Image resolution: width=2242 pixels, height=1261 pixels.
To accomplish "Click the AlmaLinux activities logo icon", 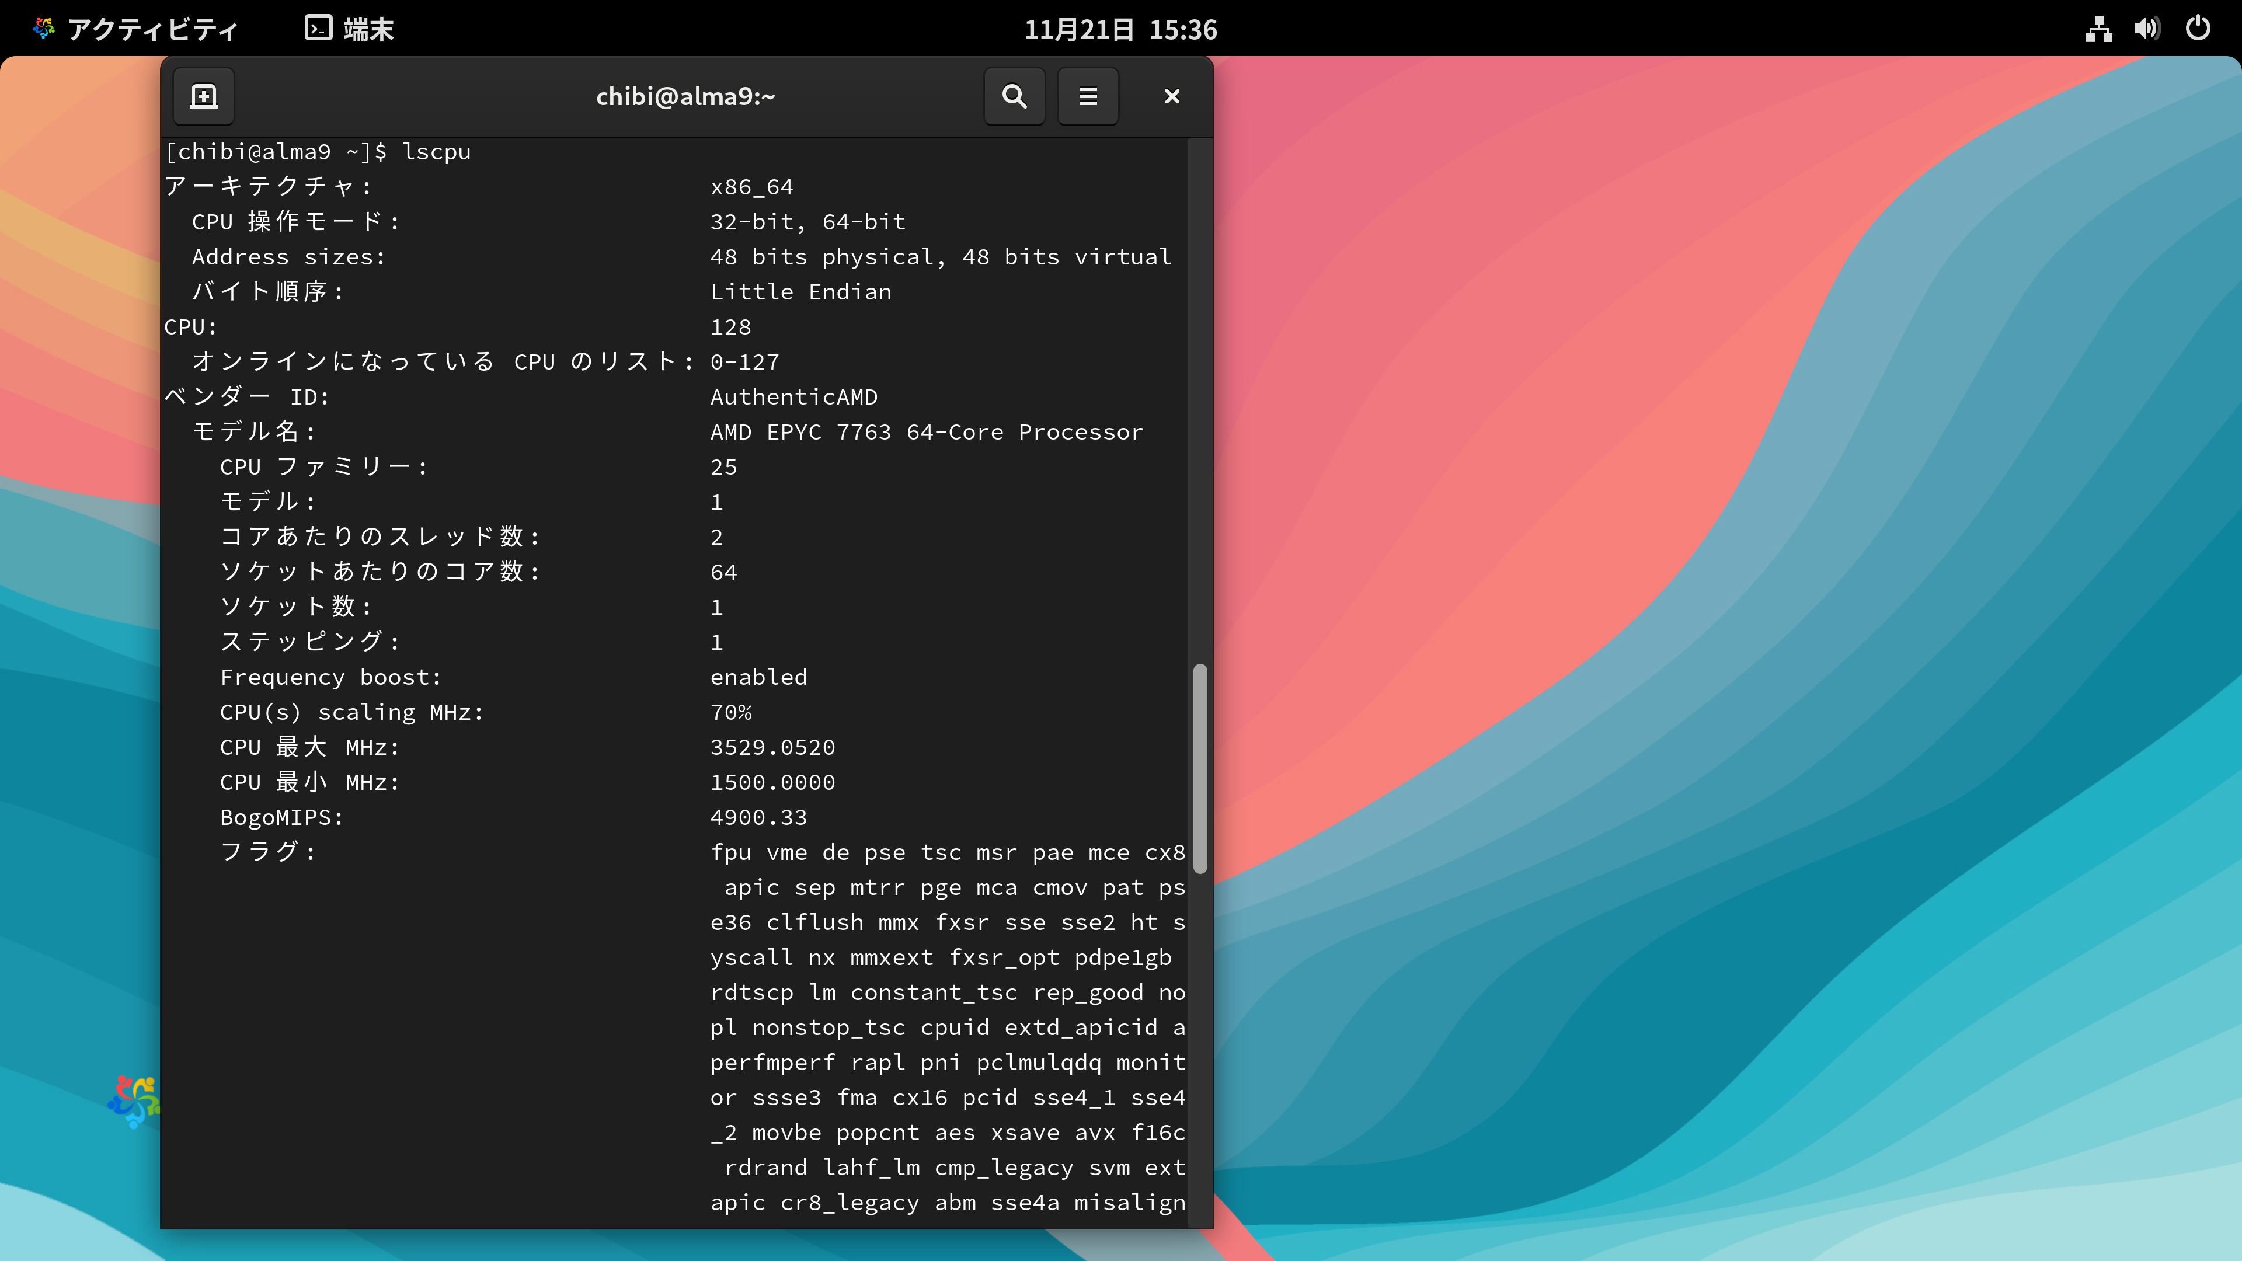I will [44, 29].
